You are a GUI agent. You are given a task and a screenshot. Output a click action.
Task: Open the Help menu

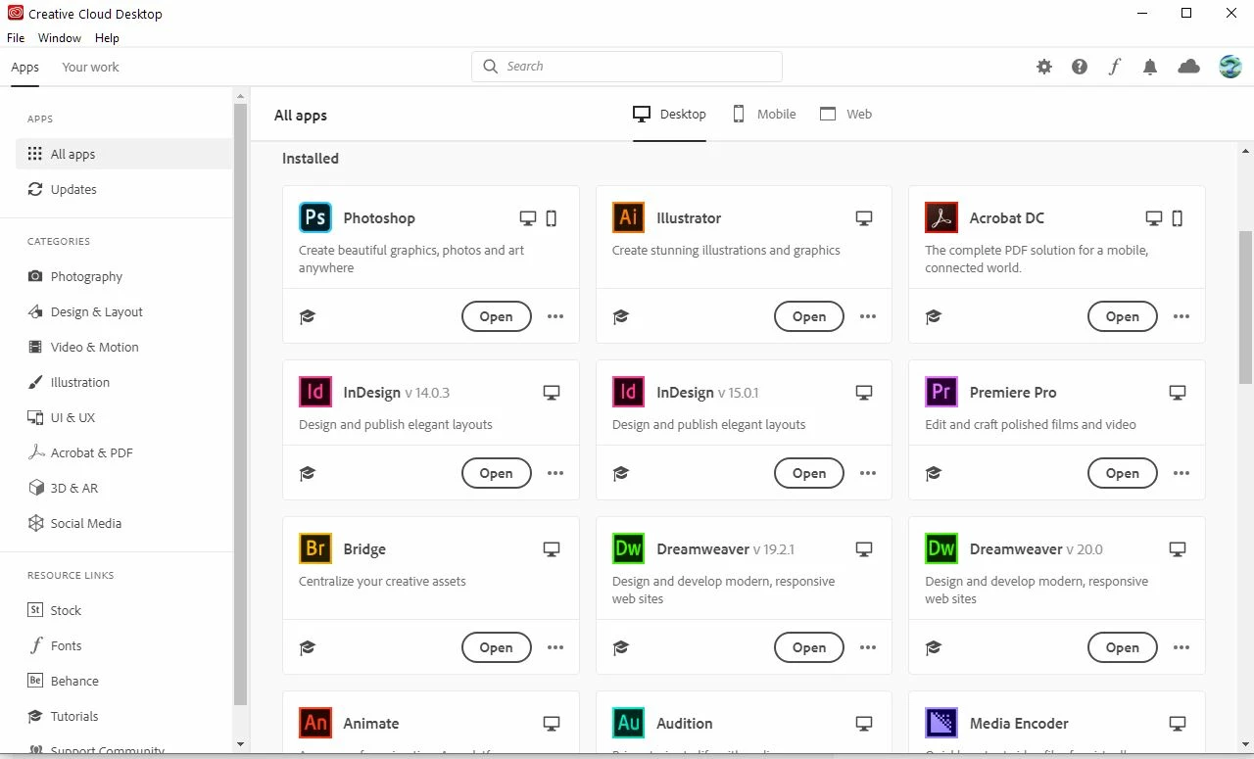pyautogui.click(x=107, y=38)
